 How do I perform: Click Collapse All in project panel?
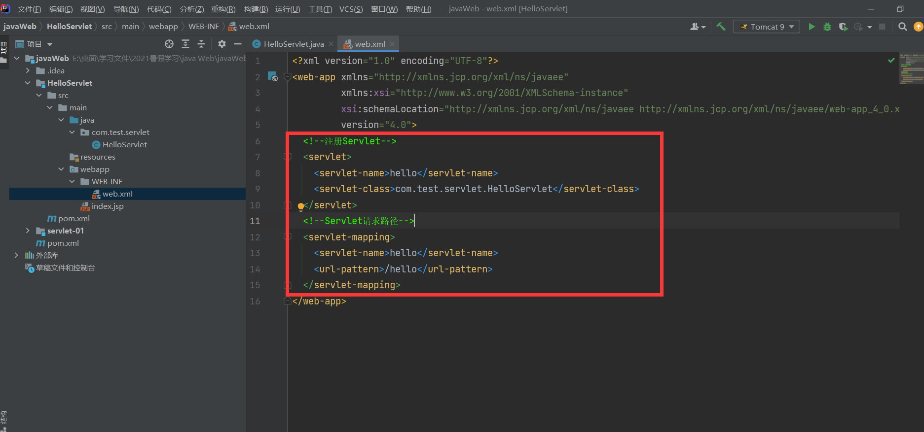click(x=201, y=44)
